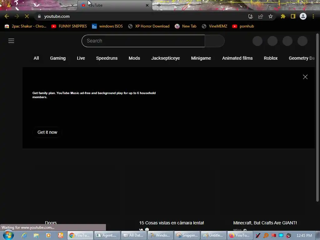Stop loading the page with the X button
The width and height of the screenshot is (320, 240).
[27, 16]
